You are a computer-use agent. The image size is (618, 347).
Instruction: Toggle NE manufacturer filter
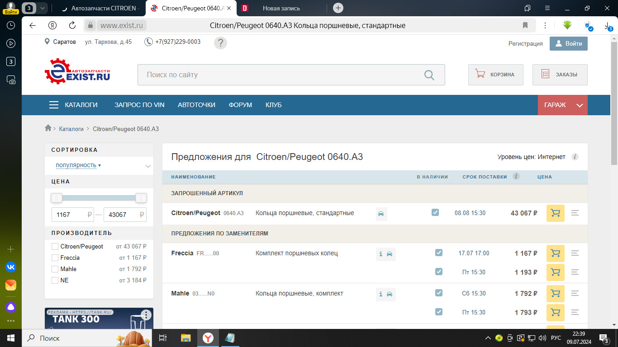[55, 281]
